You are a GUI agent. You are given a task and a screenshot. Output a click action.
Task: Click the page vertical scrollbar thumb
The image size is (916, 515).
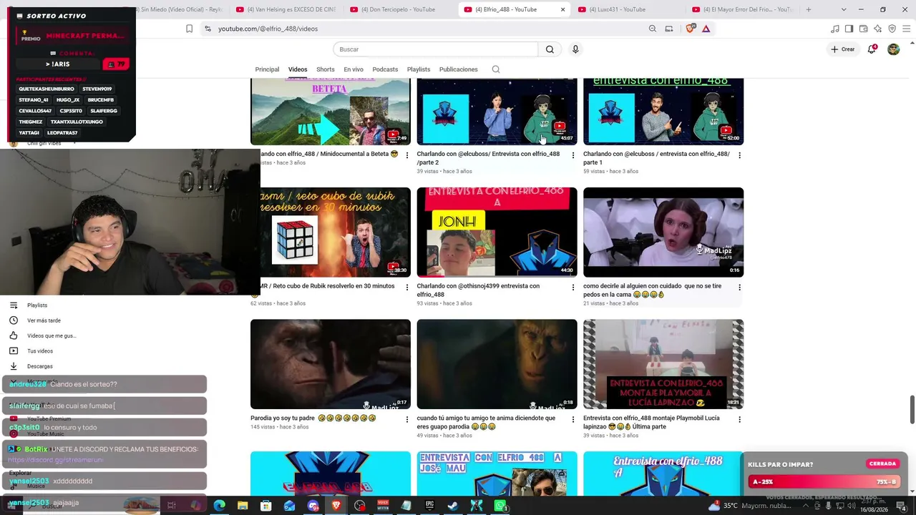coord(912,409)
